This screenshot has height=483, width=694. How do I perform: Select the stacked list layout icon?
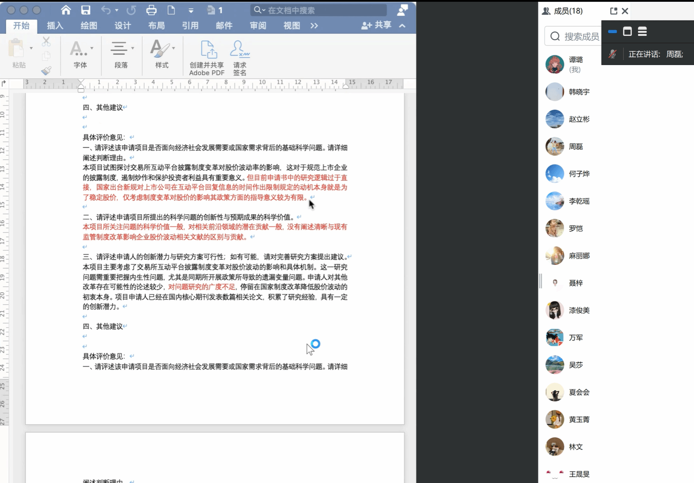[642, 31]
